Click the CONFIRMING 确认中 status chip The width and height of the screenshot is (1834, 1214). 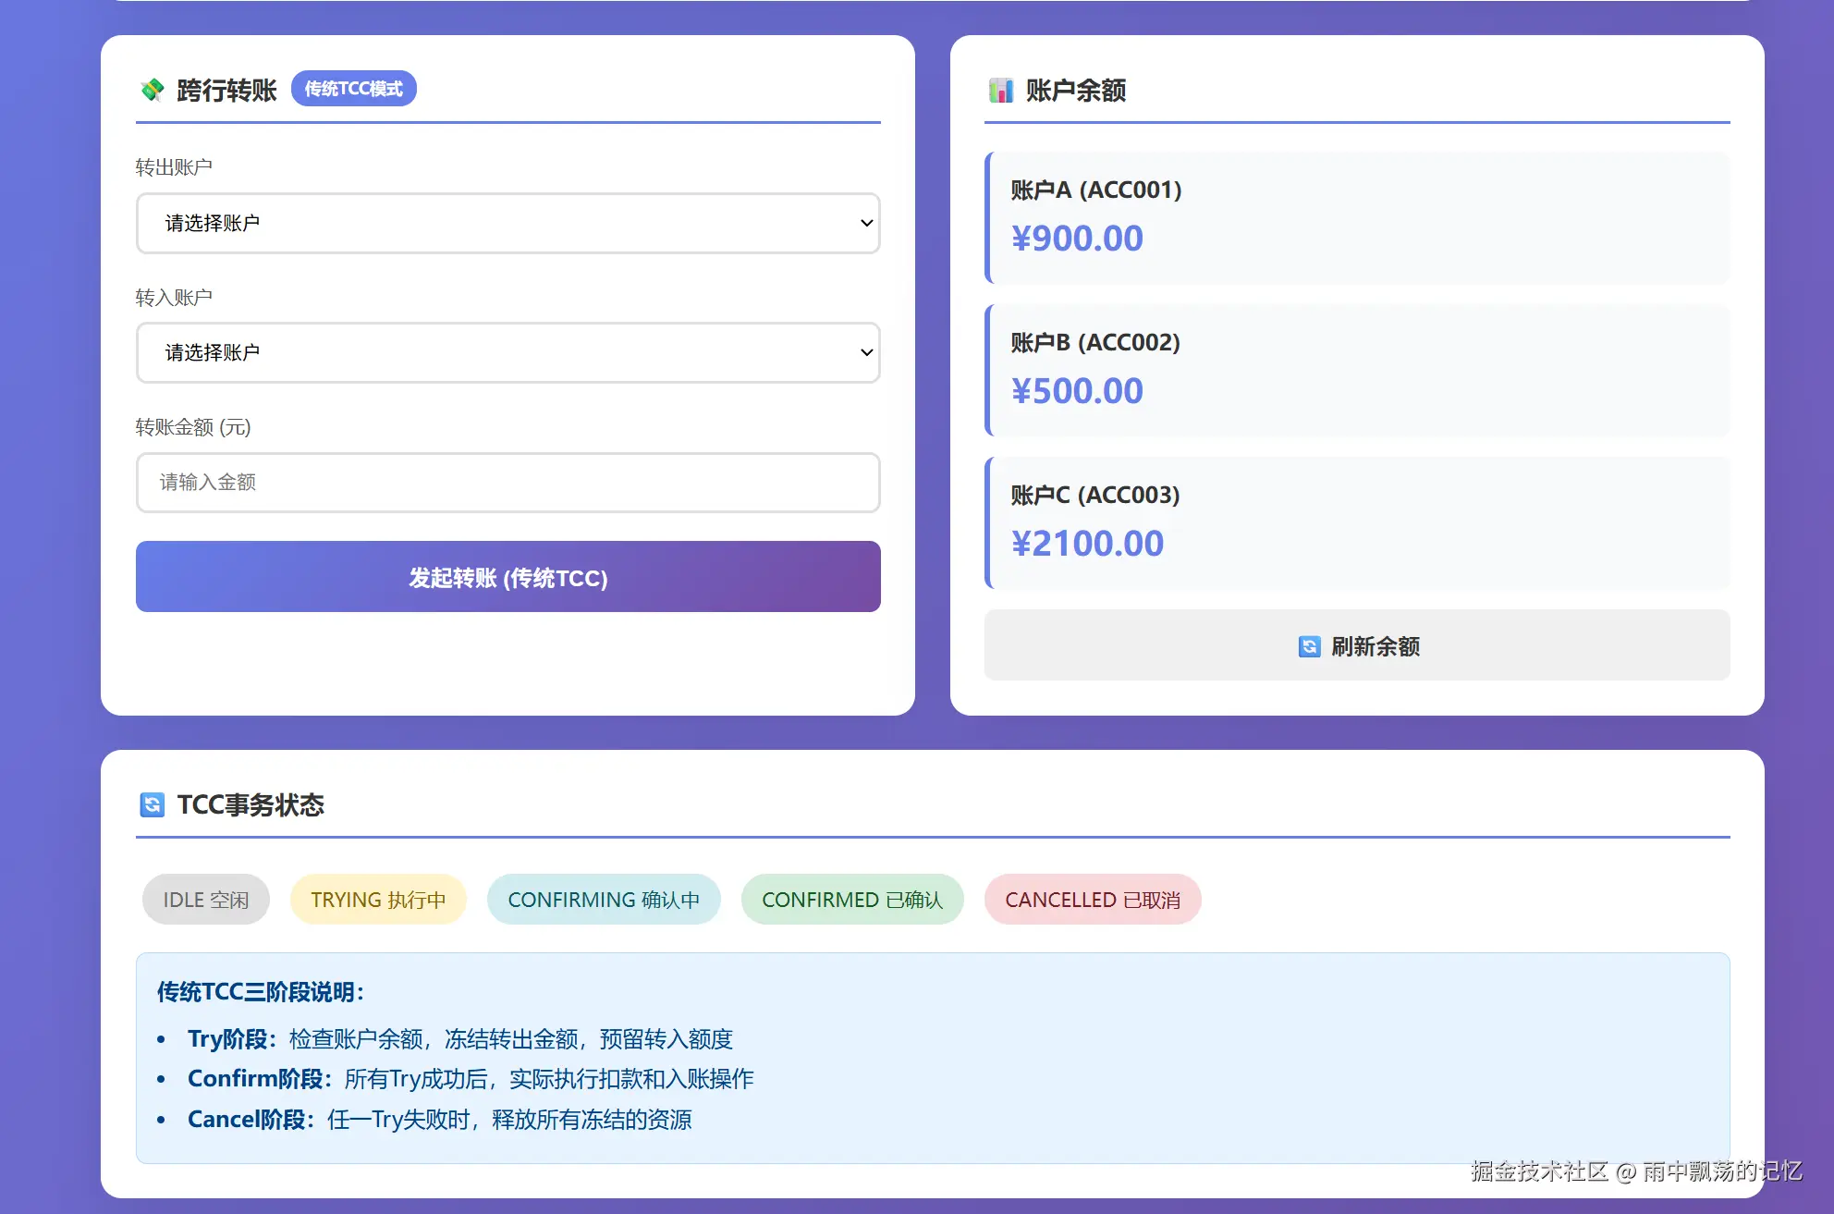point(604,900)
